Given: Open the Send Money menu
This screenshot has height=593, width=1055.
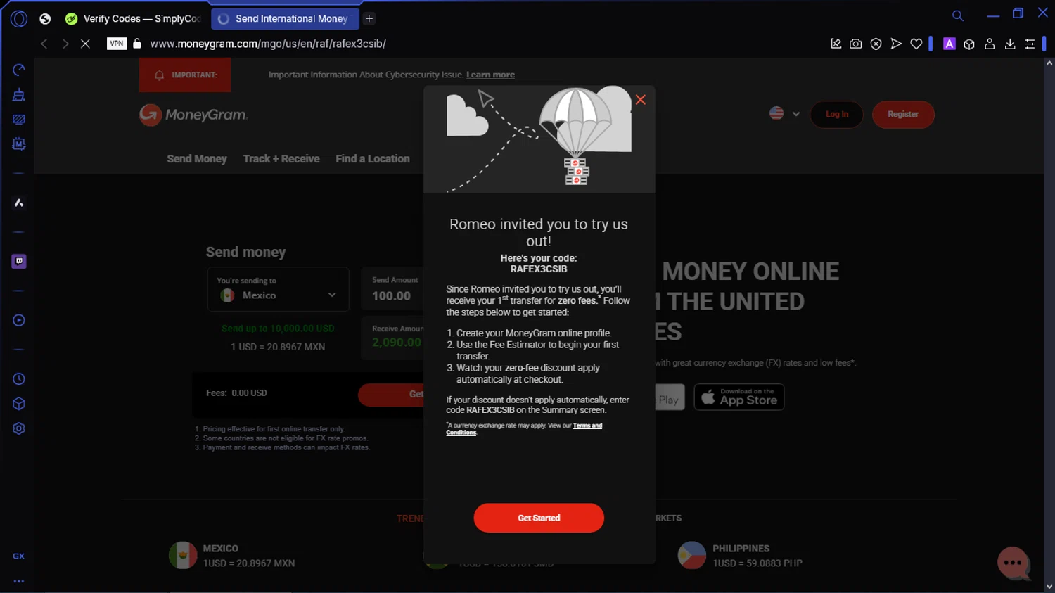Looking at the screenshot, I should [197, 159].
